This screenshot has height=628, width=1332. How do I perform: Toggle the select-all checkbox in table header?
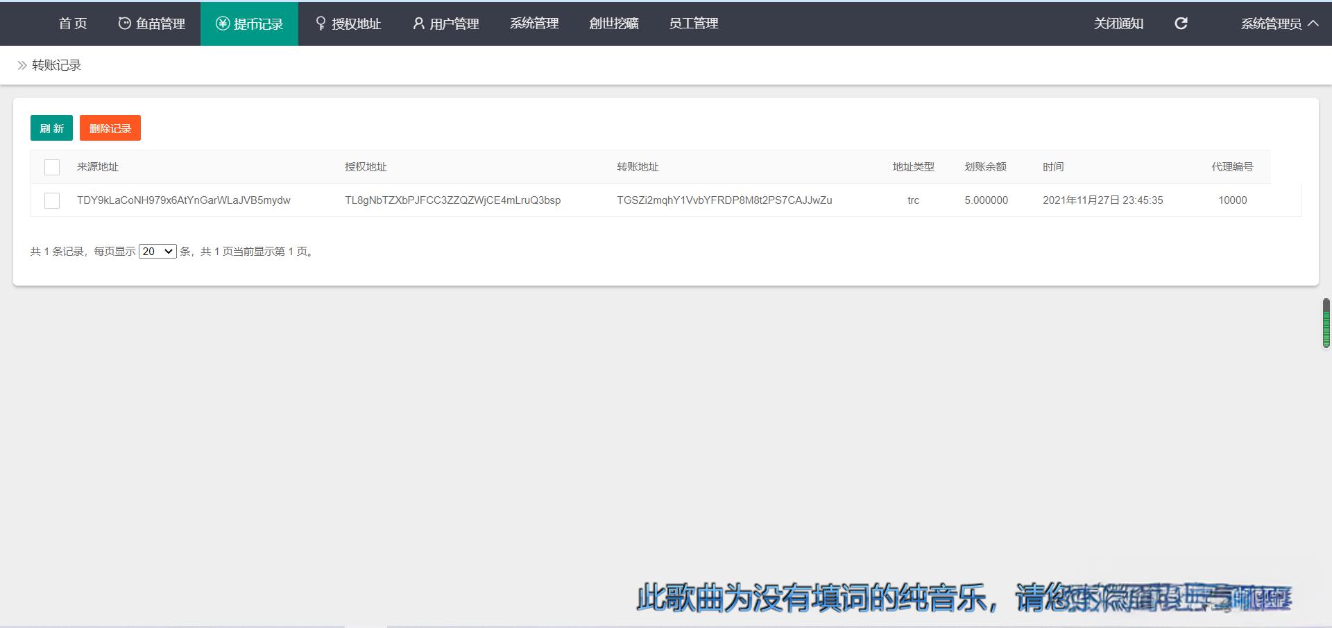coord(52,167)
